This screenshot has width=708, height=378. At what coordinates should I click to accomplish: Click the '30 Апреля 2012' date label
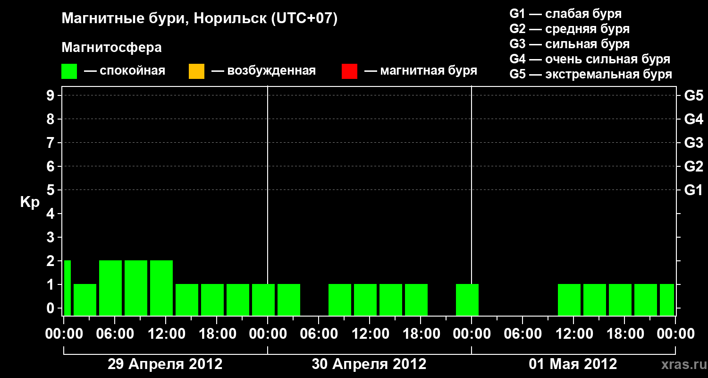369,364
